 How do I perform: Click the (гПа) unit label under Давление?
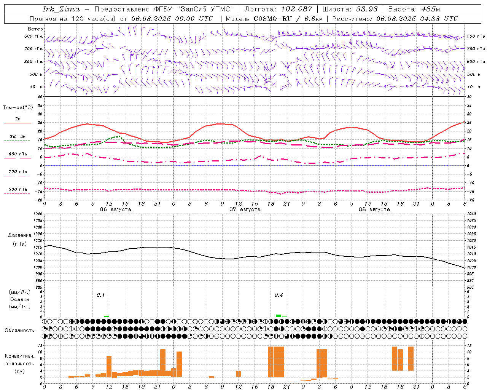20,244
